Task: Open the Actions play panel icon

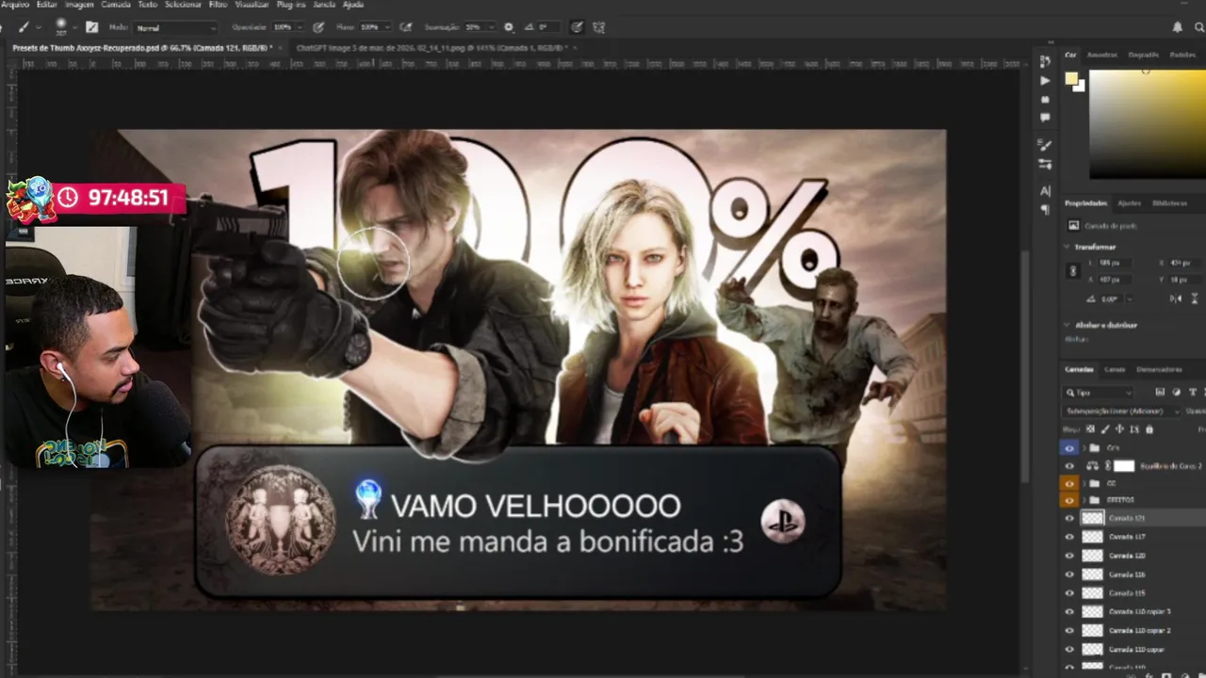Action: [x=1045, y=81]
